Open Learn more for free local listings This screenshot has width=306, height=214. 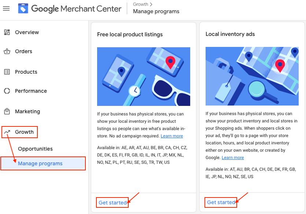172,136
